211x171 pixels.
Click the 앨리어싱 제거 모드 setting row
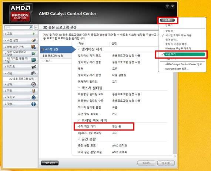click(122, 56)
